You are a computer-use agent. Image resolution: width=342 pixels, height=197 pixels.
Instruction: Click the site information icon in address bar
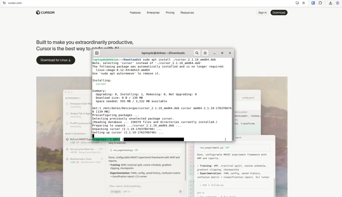4,3
